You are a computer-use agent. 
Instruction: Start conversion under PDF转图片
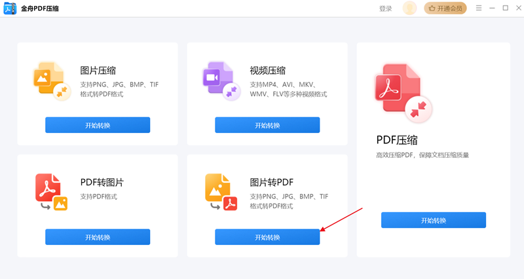(98, 237)
